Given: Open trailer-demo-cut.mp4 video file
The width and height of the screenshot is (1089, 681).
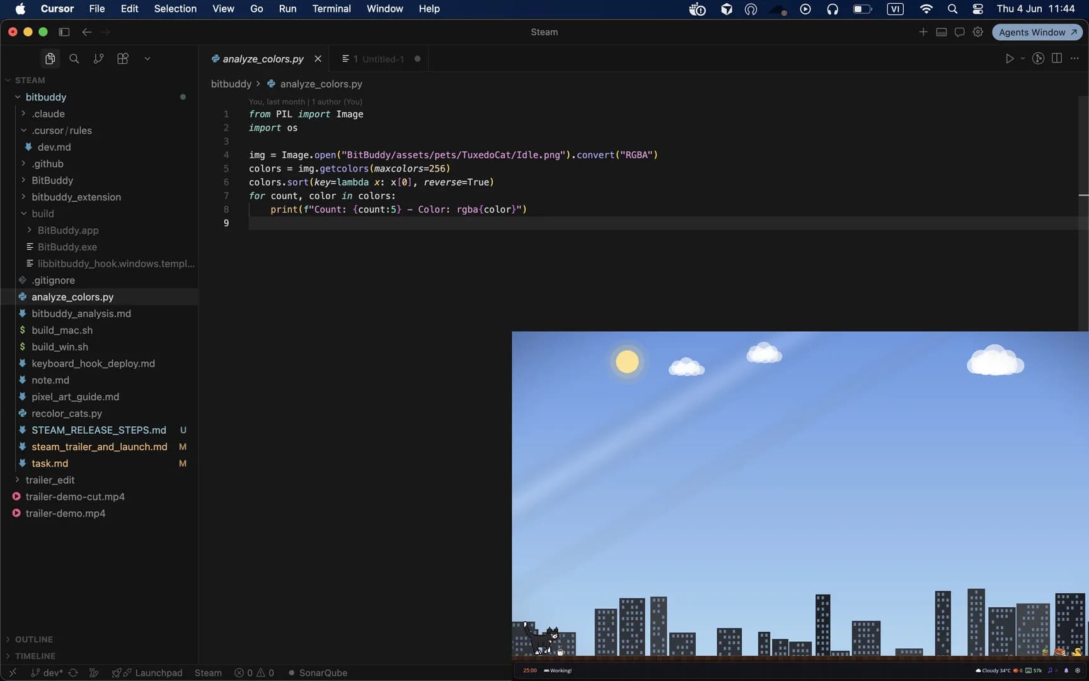Looking at the screenshot, I should click(100, 497).
